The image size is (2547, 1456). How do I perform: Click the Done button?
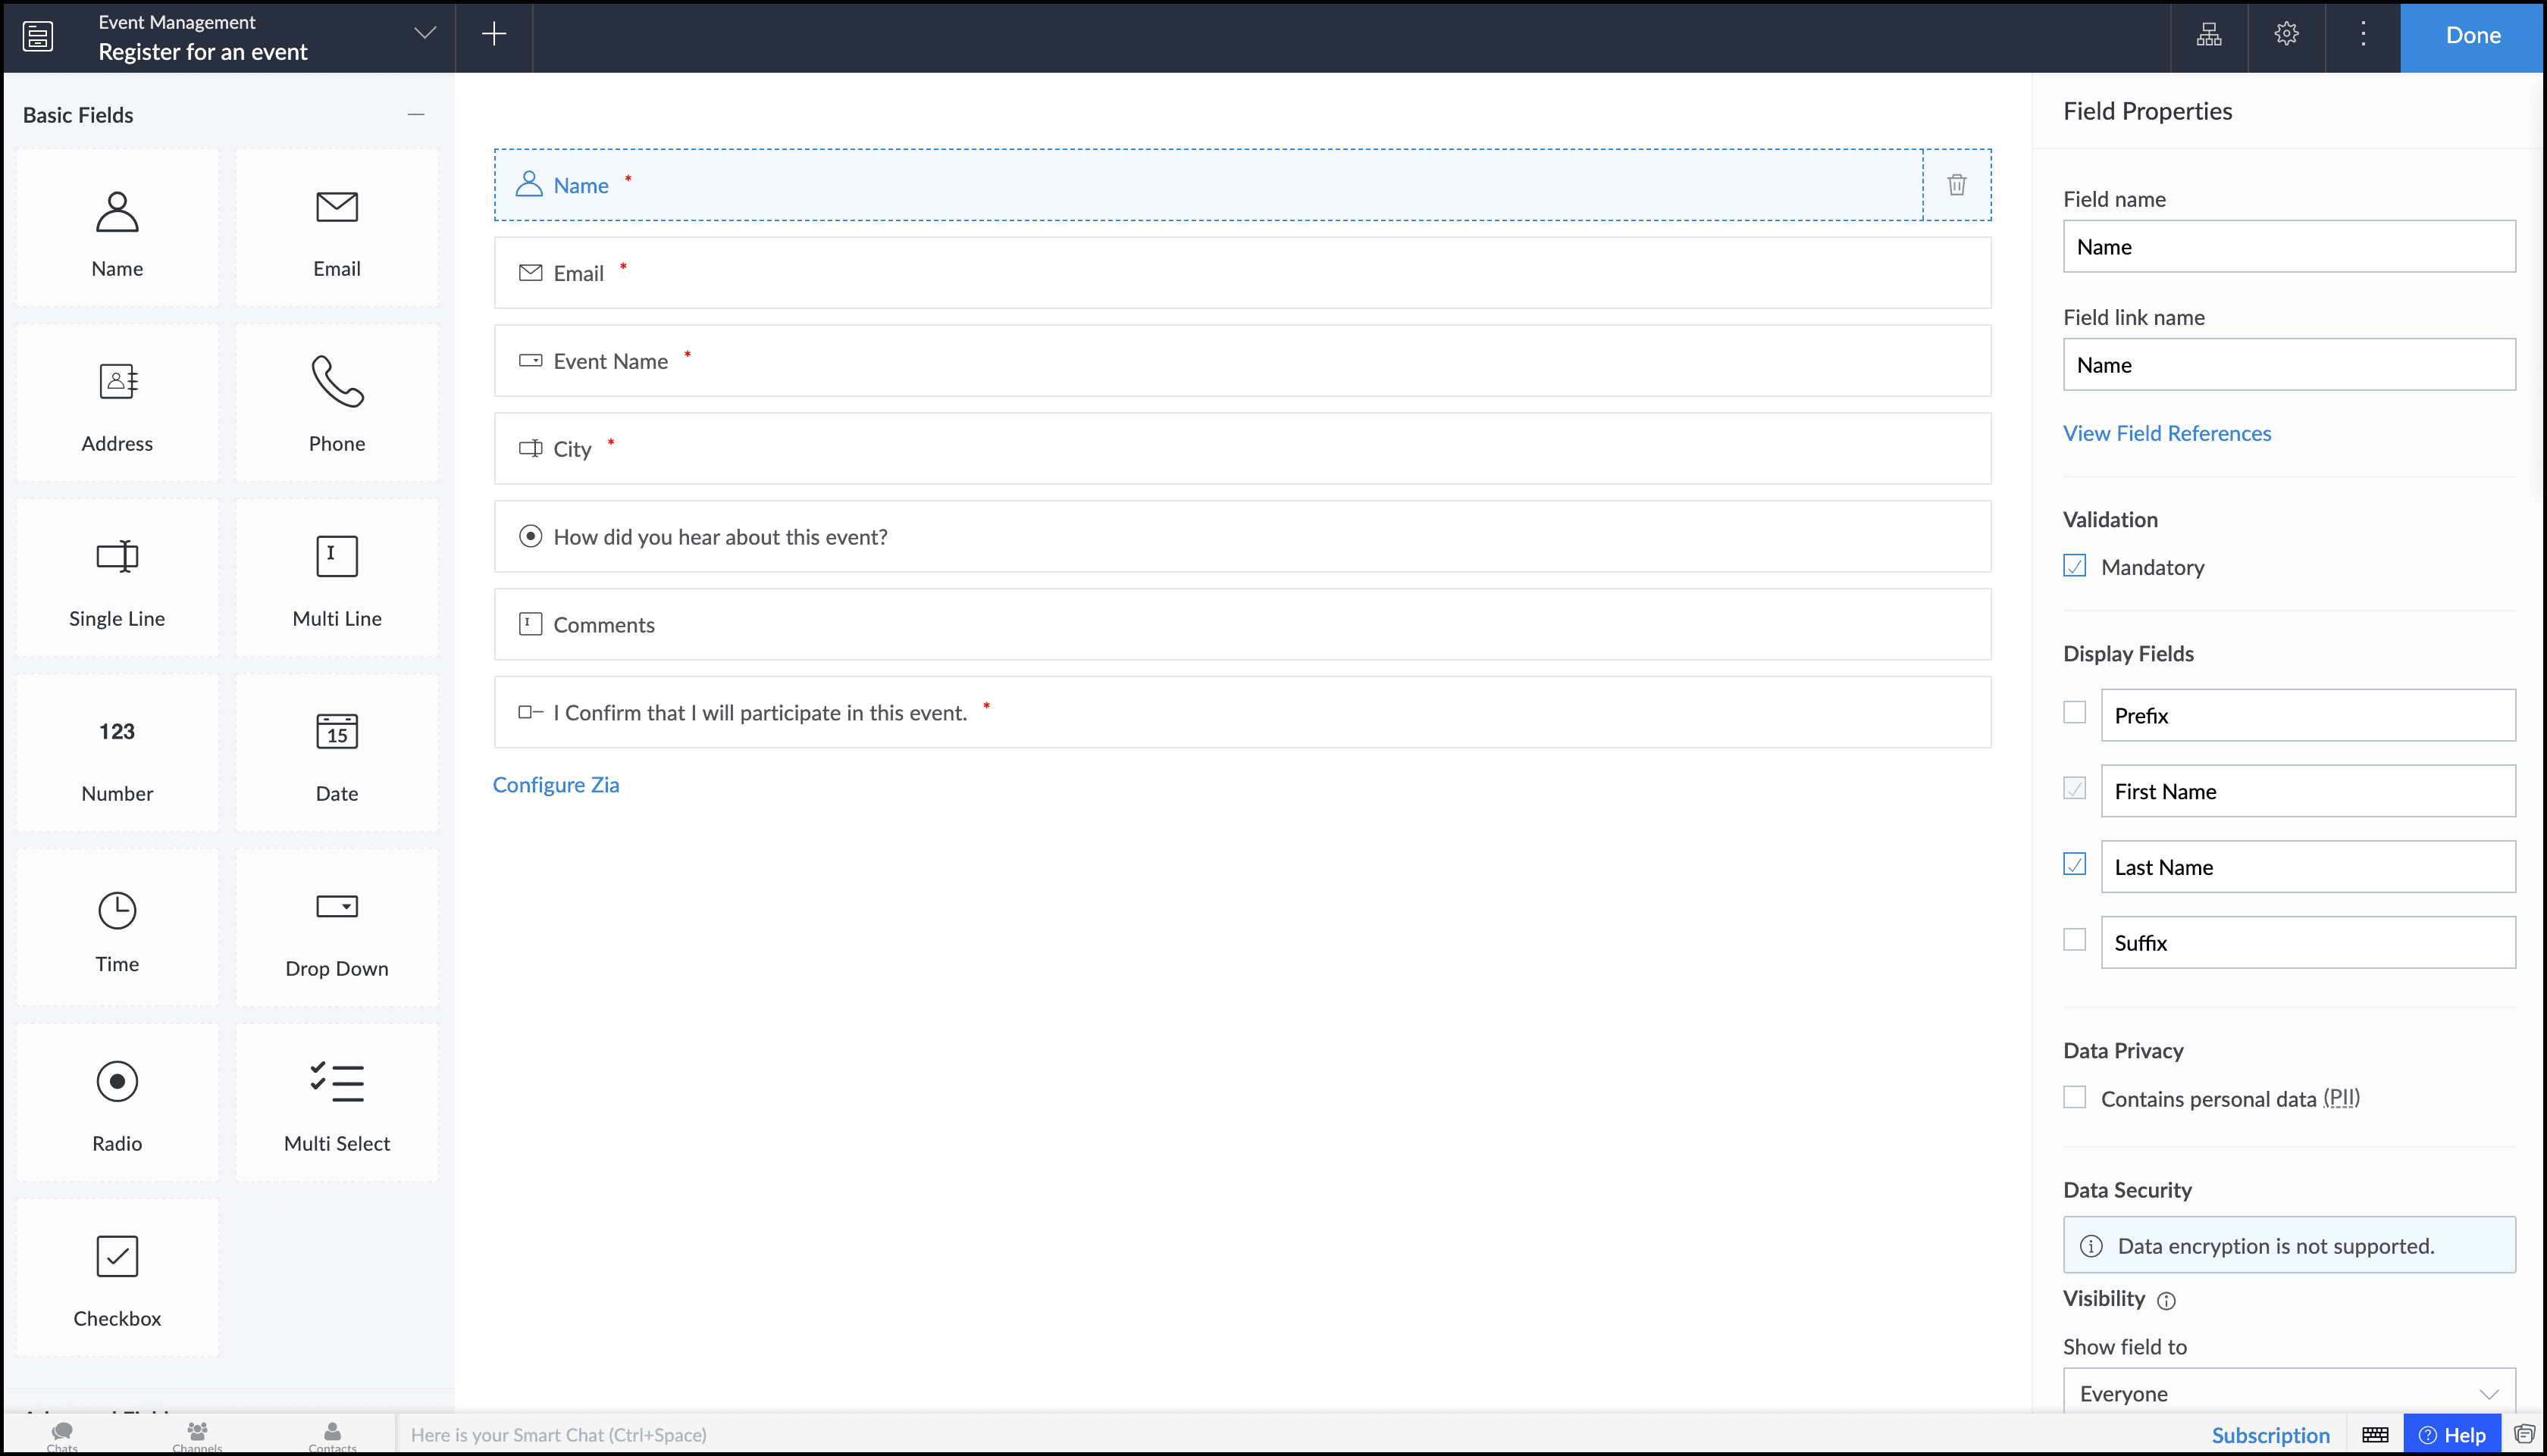[2472, 36]
